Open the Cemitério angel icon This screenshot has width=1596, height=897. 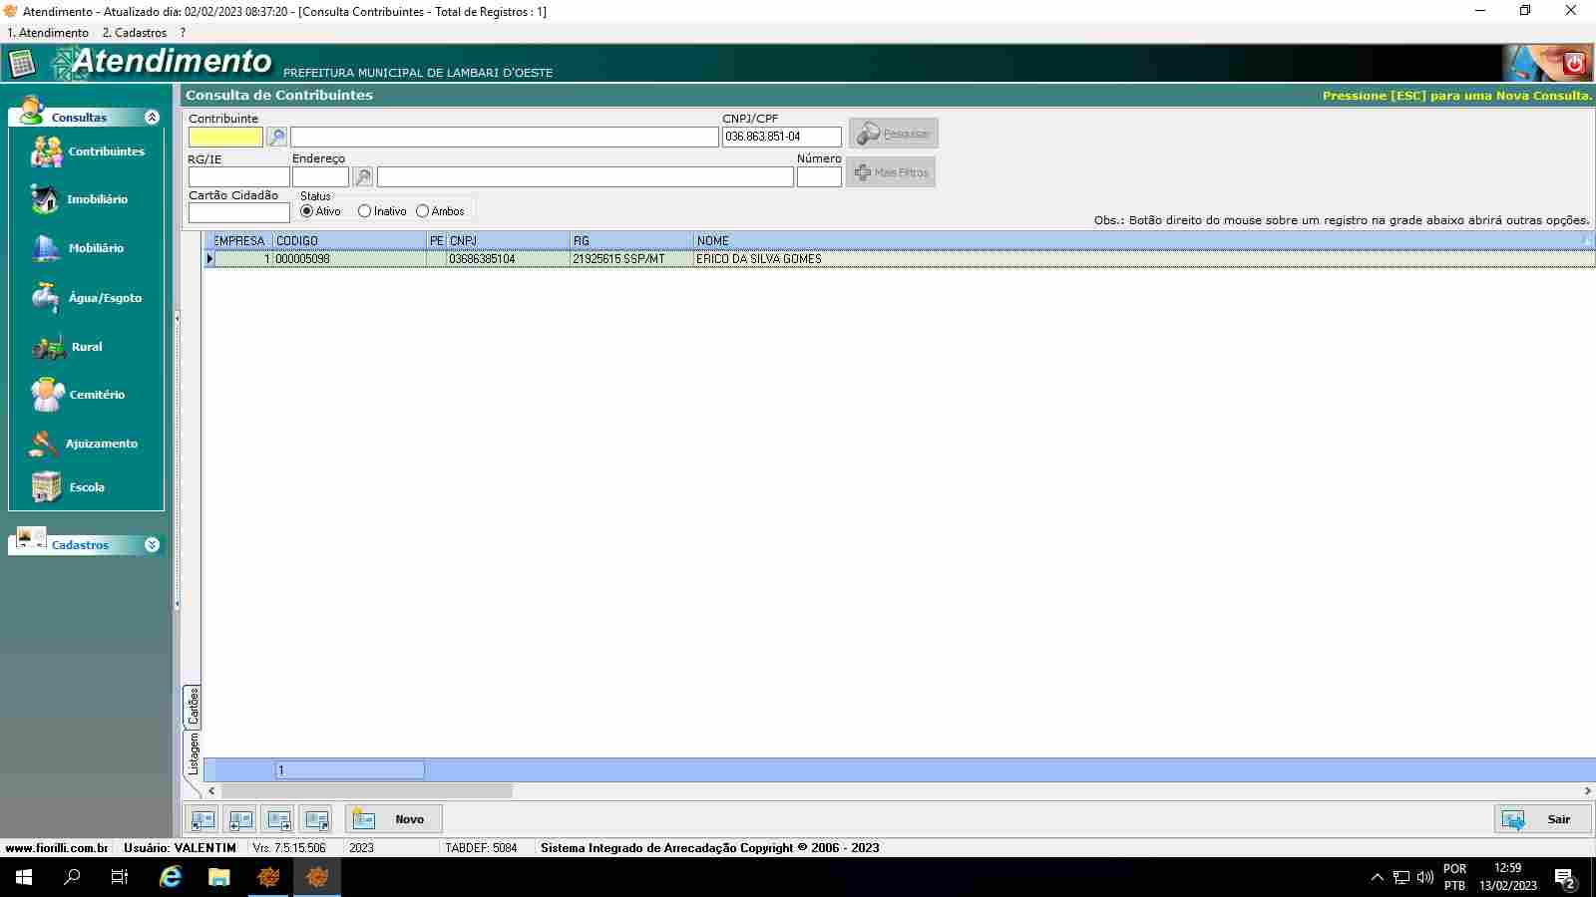pyautogui.click(x=47, y=395)
